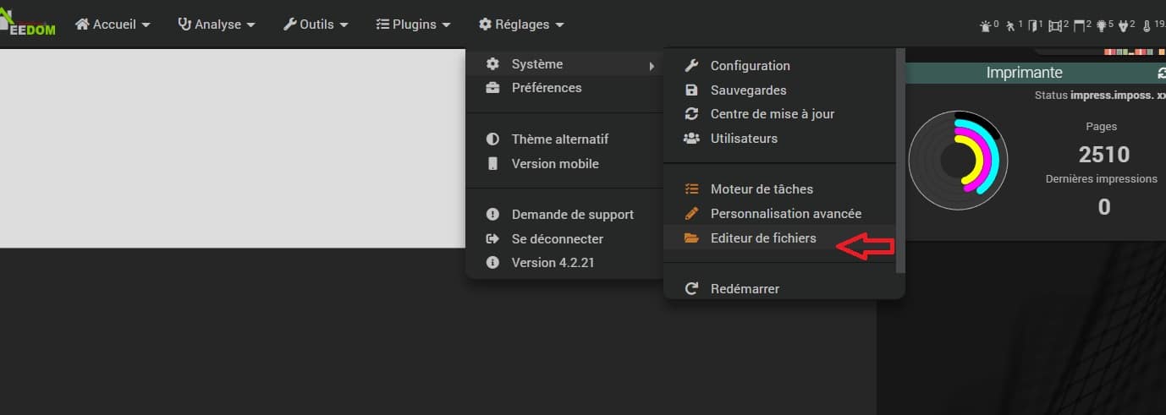
Task: Click the half-circle icon of Thème alternatif
Action: coord(492,139)
